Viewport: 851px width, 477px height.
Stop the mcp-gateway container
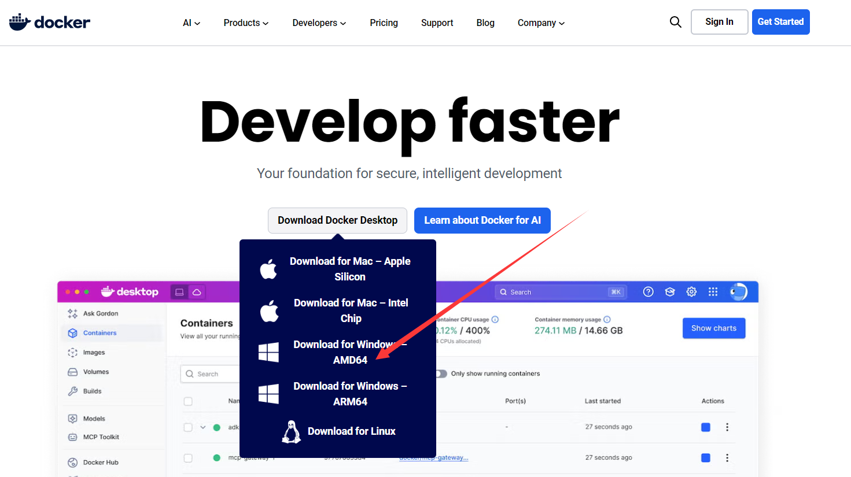(706, 458)
